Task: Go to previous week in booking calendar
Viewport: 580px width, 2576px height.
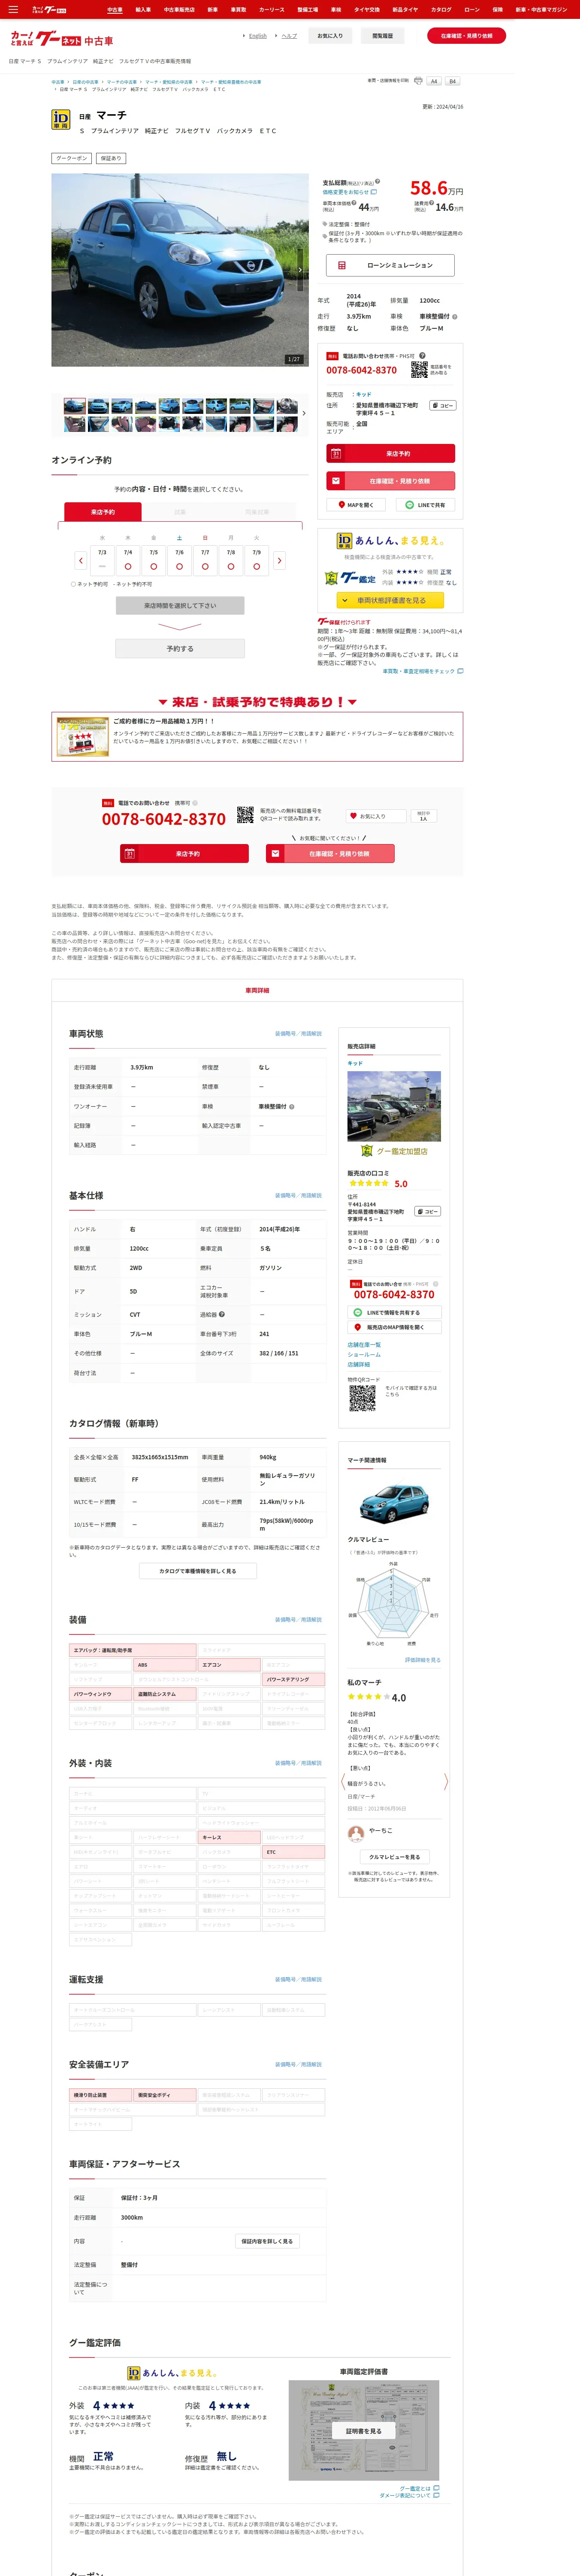Action: [x=81, y=560]
